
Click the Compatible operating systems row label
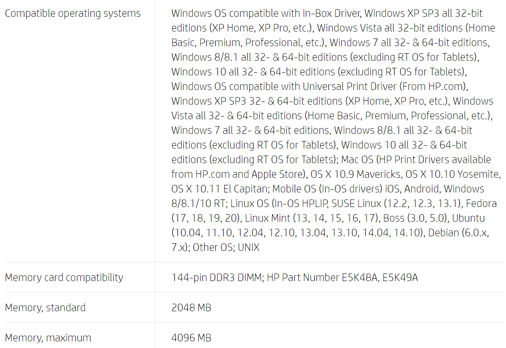72,13
